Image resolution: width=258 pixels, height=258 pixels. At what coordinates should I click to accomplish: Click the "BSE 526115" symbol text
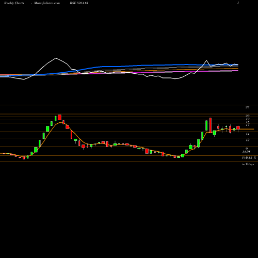tap(79, 3)
